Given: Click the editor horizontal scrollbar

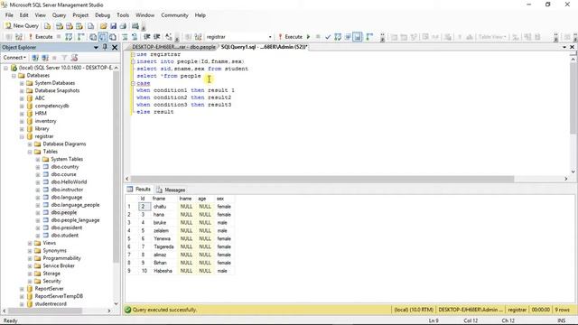Looking at the screenshot, I should (322, 179).
